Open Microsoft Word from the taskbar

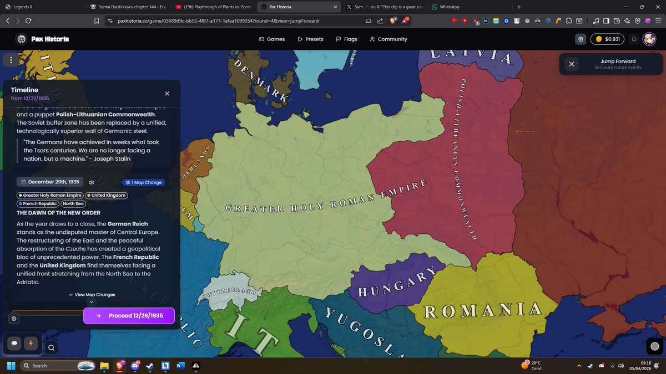point(180,366)
